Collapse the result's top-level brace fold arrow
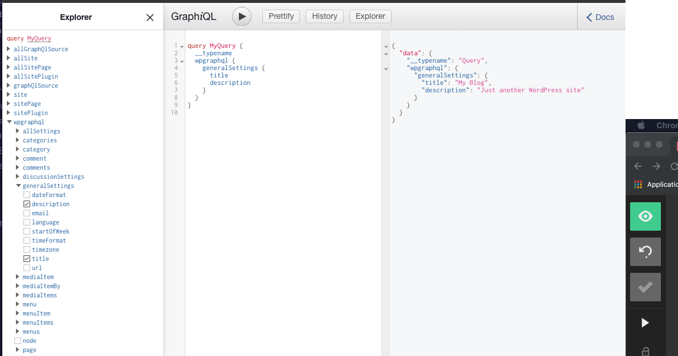 [386, 47]
